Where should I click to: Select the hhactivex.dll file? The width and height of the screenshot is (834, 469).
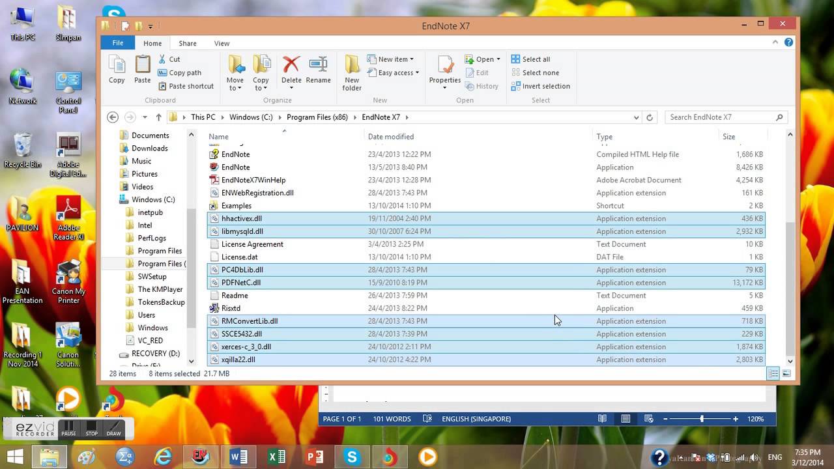(486, 219)
